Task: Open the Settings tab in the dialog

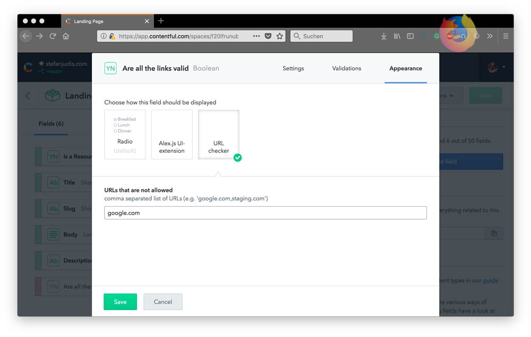Action: click(293, 68)
